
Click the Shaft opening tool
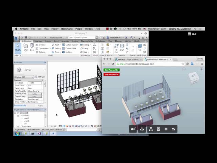(122, 47)
